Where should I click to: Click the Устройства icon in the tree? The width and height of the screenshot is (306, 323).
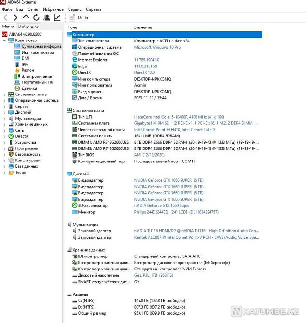click(11, 142)
